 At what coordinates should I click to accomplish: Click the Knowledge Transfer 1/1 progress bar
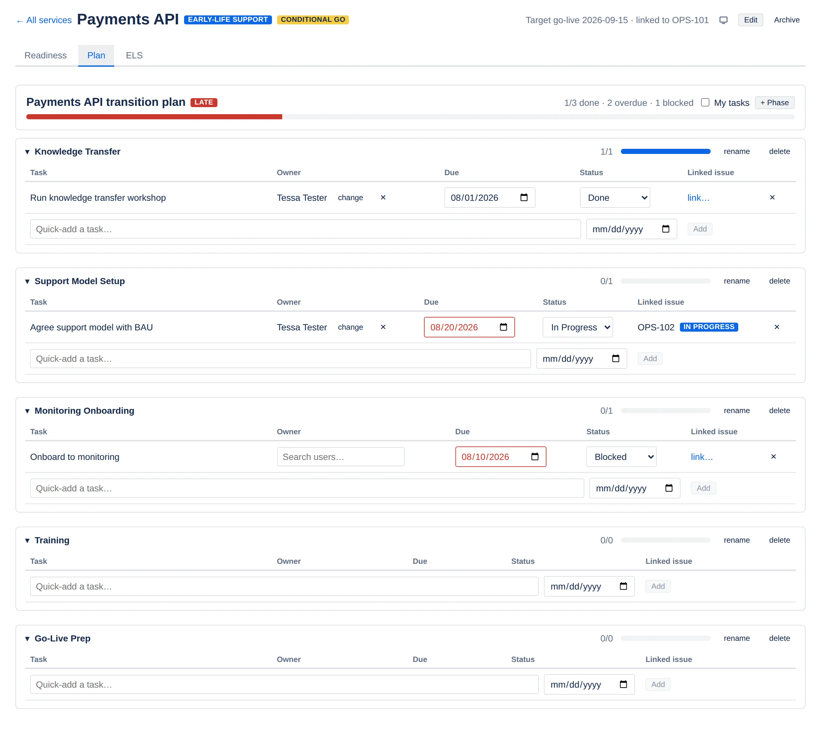pos(665,151)
